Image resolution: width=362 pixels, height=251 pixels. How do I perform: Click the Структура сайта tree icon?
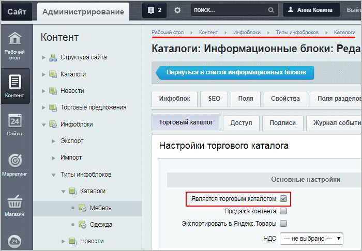(53, 57)
